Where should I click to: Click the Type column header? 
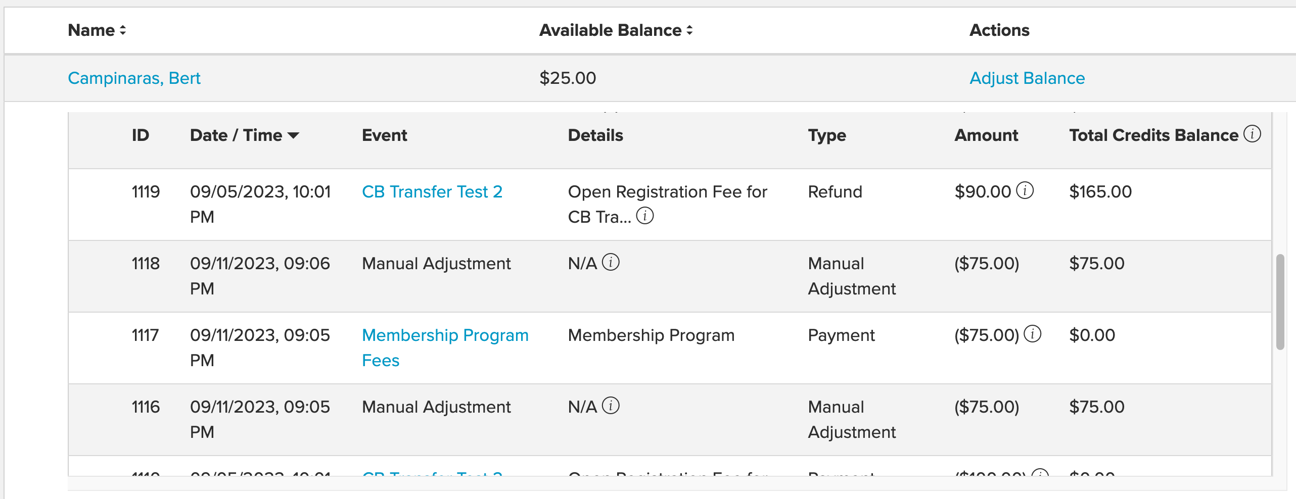[x=827, y=135]
